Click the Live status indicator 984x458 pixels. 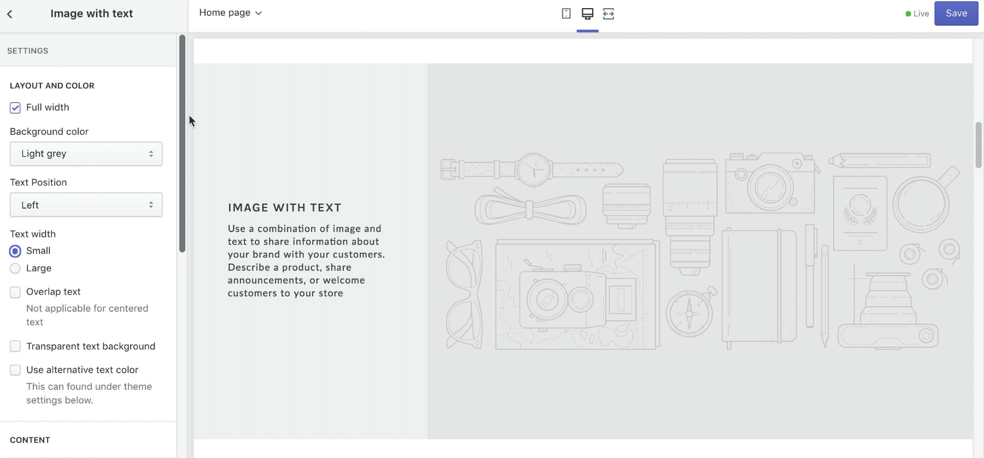(x=917, y=14)
